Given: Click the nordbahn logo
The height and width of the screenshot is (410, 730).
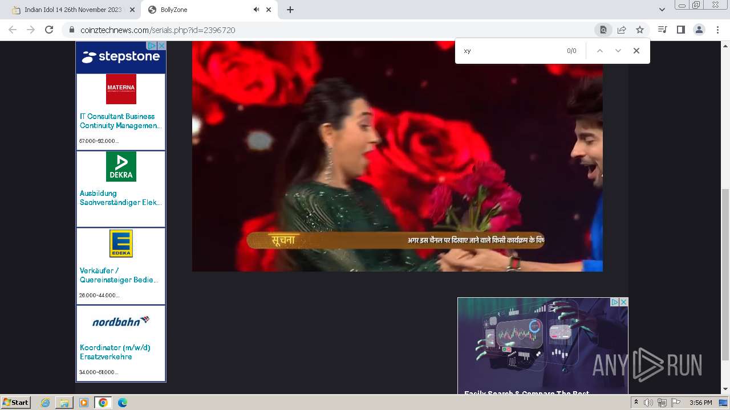Looking at the screenshot, I should [121, 321].
